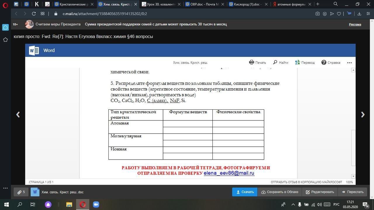374x210 pixels.
Task: Open the Opera sidebar home icon
Action: pos(5,27)
